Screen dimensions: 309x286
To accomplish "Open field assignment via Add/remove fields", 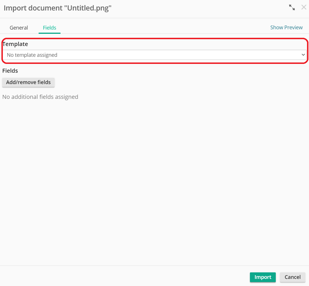I will pyautogui.click(x=28, y=82).
